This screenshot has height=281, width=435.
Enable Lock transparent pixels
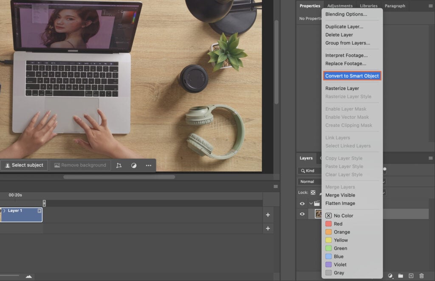click(x=313, y=192)
